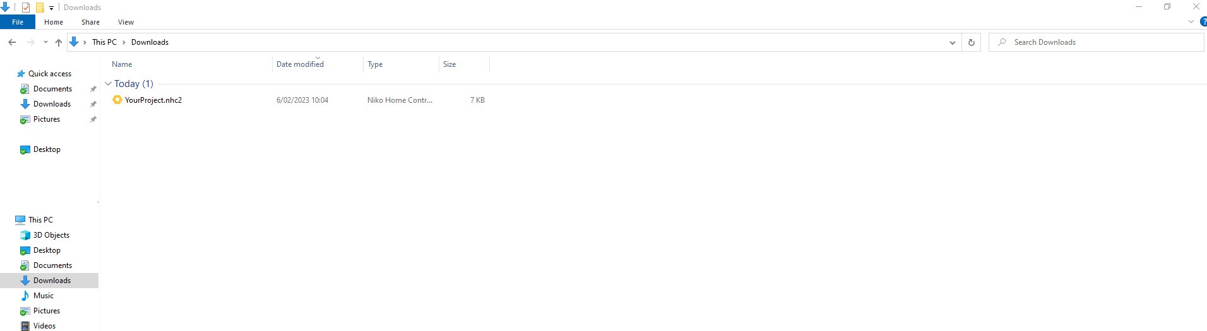Switch to the View ribbon tab
The height and width of the screenshot is (331, 1207).
[126, 22]
